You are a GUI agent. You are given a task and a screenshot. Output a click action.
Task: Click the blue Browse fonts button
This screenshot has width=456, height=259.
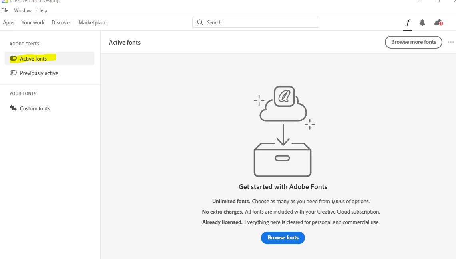pyautogui.click(x=283, y=237)
